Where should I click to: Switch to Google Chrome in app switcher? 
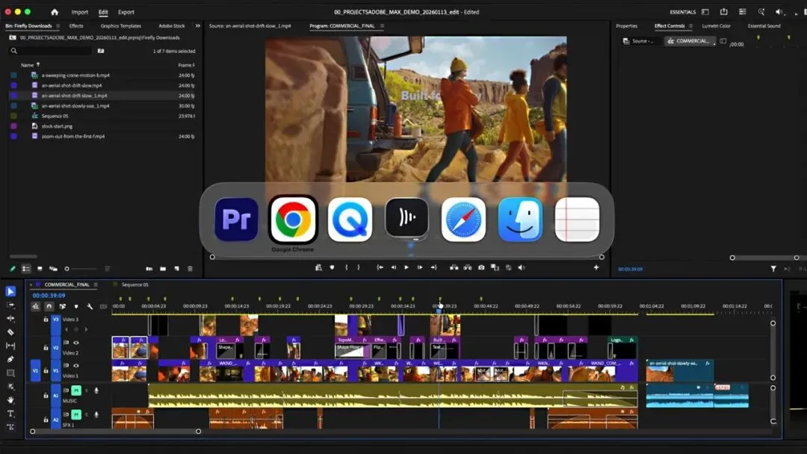(293, 220)
